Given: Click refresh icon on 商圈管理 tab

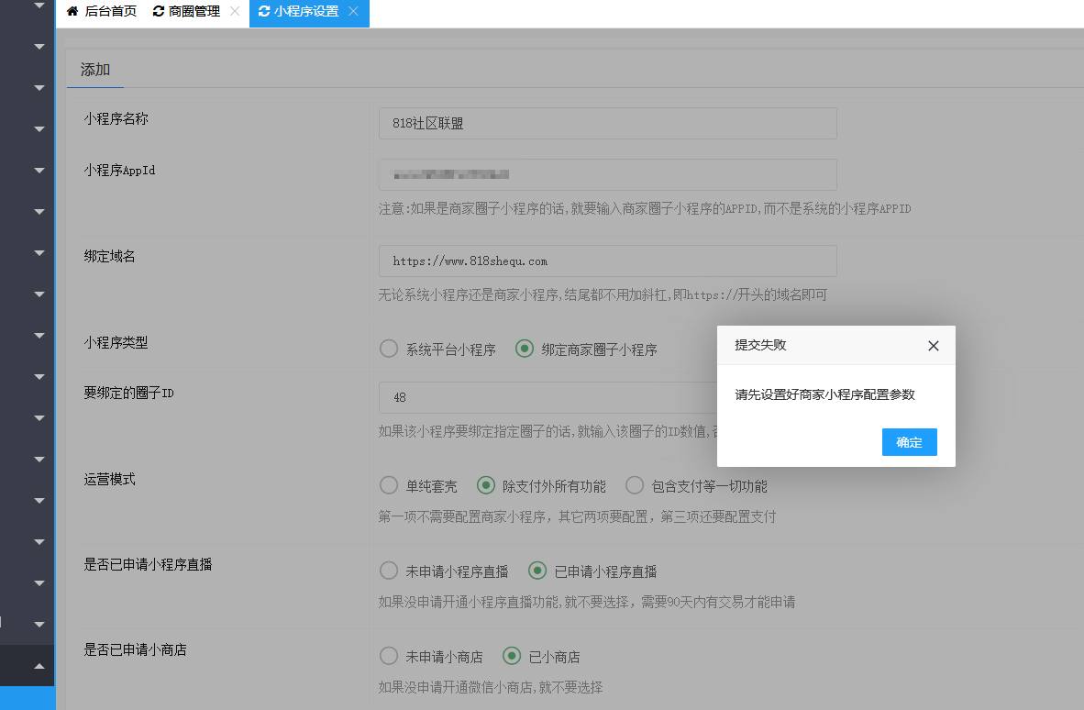Looking at the screenshot, I should tap(159, 12).
